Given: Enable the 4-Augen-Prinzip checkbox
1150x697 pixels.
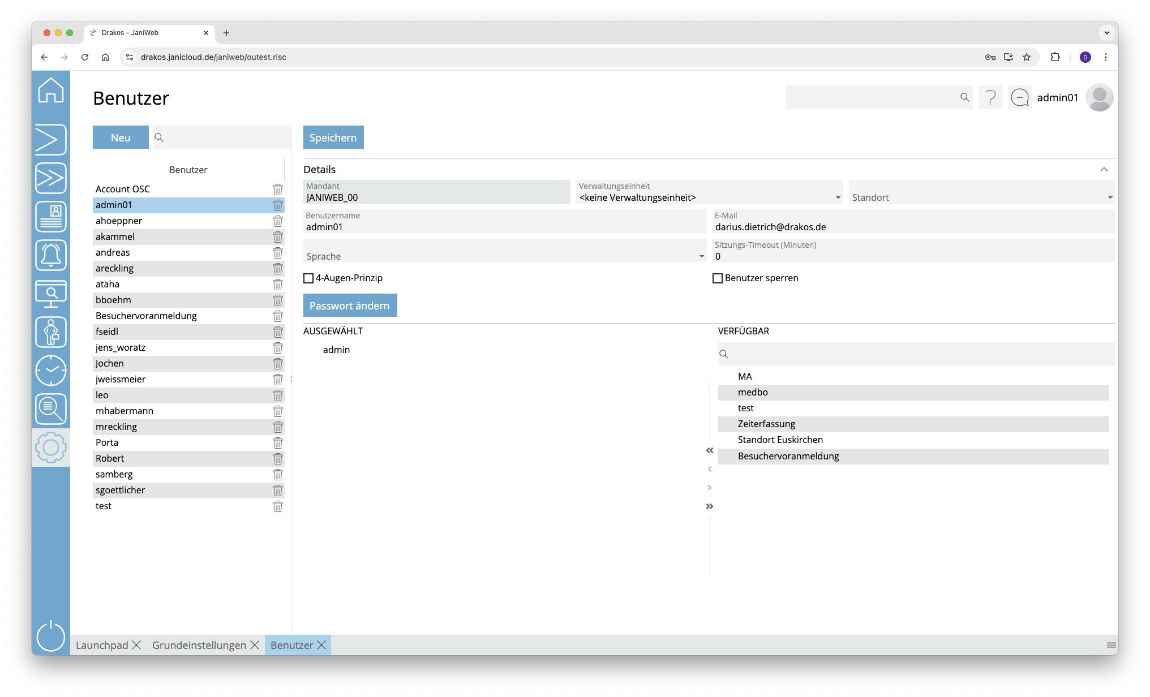Looking at the screenshot, I should pos(308,278).
